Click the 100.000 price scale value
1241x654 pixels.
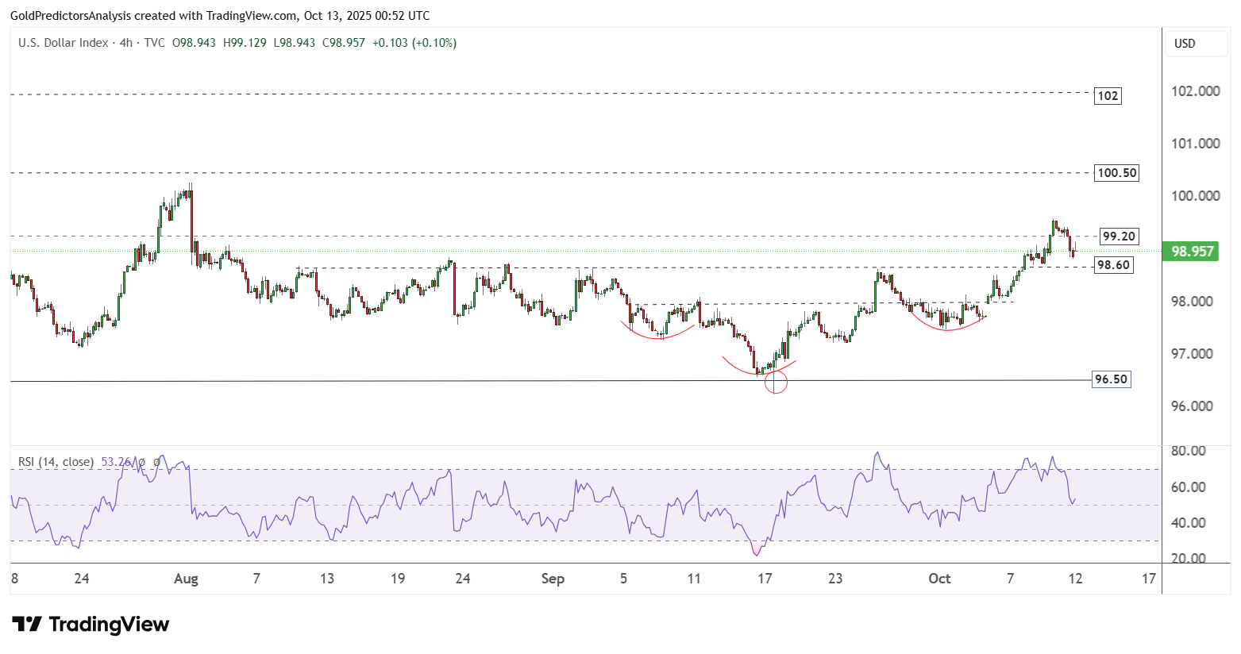coord(1195,196)
